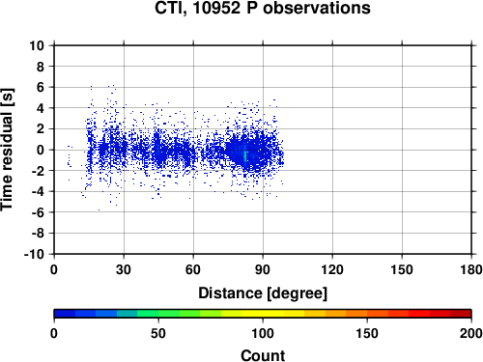Select the "Time residual [s]" y-axis label
Image resolution: width=483 pixels, height=362 pixels.
pyautogui.click(x=7, y=150)
